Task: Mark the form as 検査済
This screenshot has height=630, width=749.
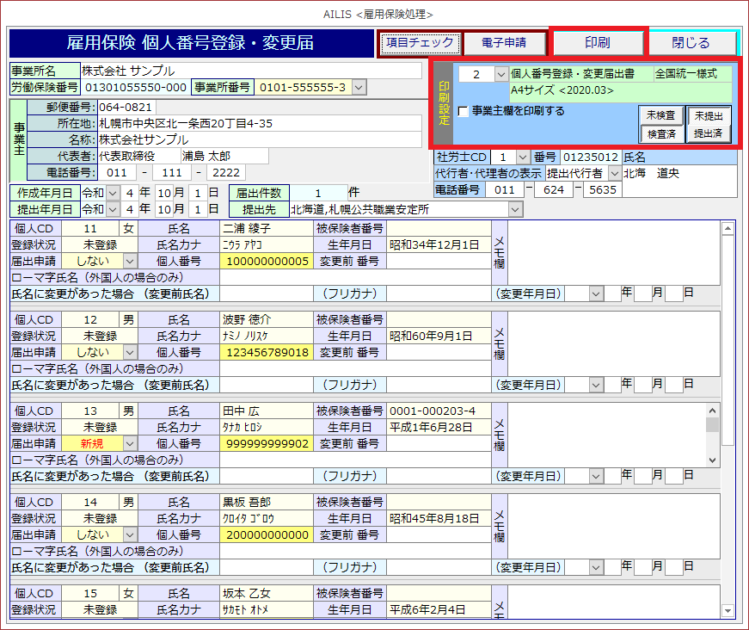Action: (660, 133)
